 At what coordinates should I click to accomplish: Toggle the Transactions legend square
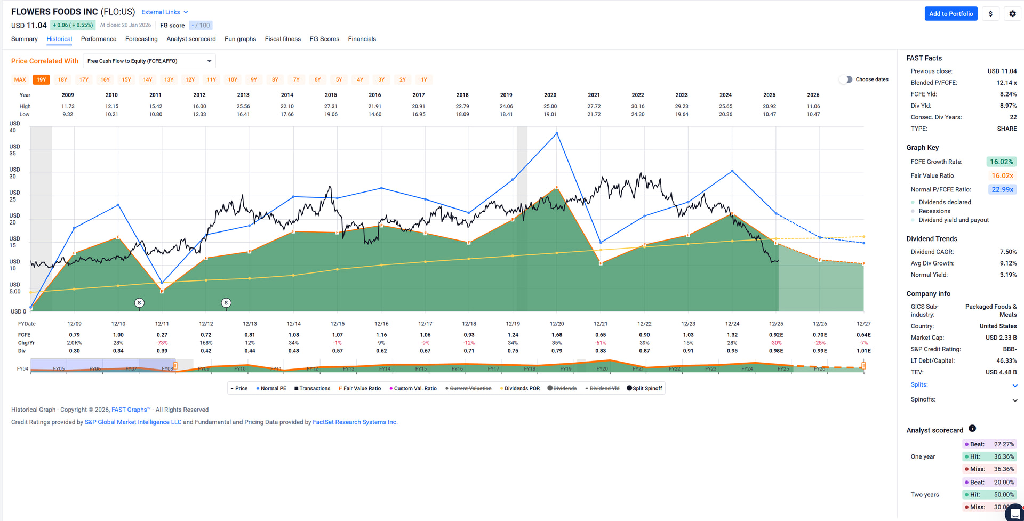(x=296, y=388)
